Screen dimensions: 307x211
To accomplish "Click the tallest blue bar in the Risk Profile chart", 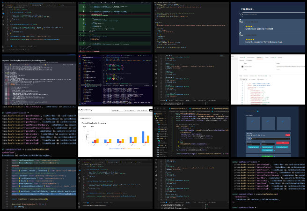I will [143, 136].
